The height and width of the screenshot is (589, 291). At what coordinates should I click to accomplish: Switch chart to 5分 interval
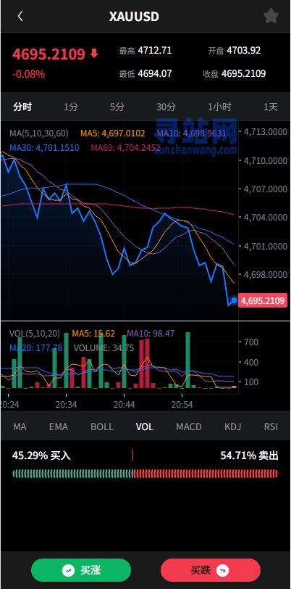coord(117,107)
